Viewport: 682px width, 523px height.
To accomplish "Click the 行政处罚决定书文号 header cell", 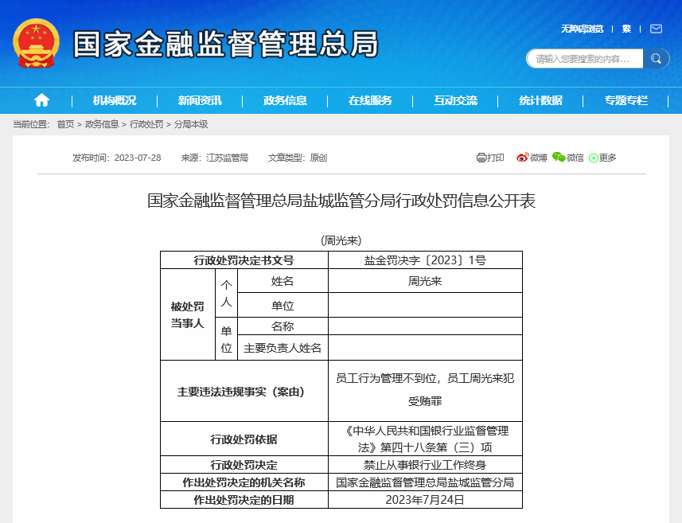I will tap(244, 260).
